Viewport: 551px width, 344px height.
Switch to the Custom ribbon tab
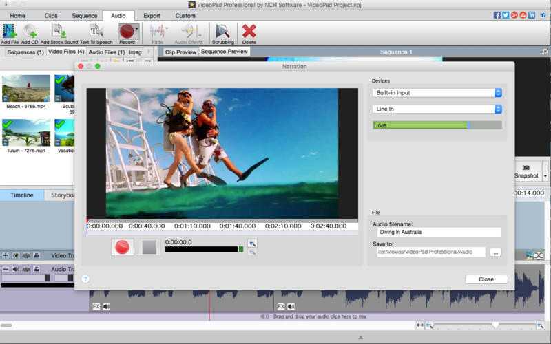click(x=185, y=16)
